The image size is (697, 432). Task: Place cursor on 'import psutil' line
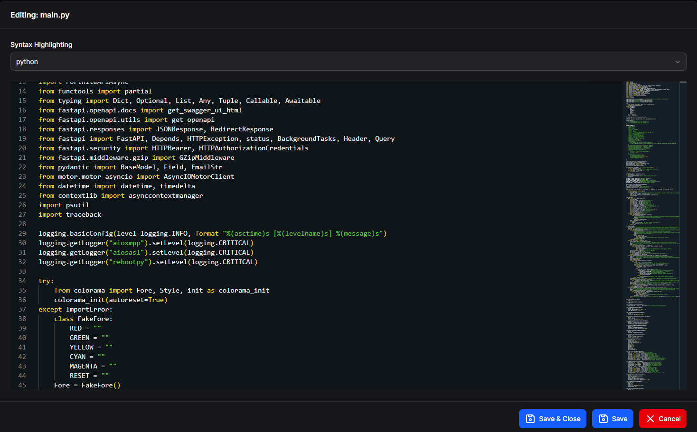(x=64, y=205)
